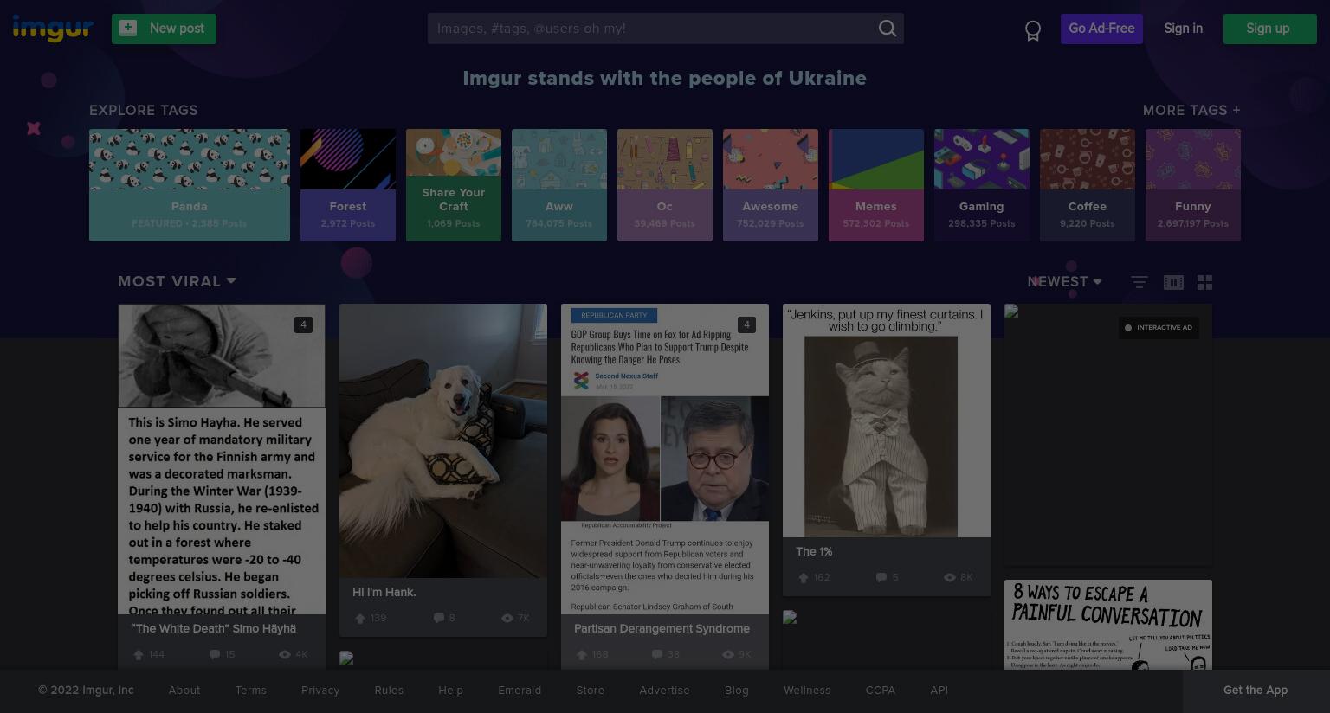Select the Memes tag tile

[876, 185]
